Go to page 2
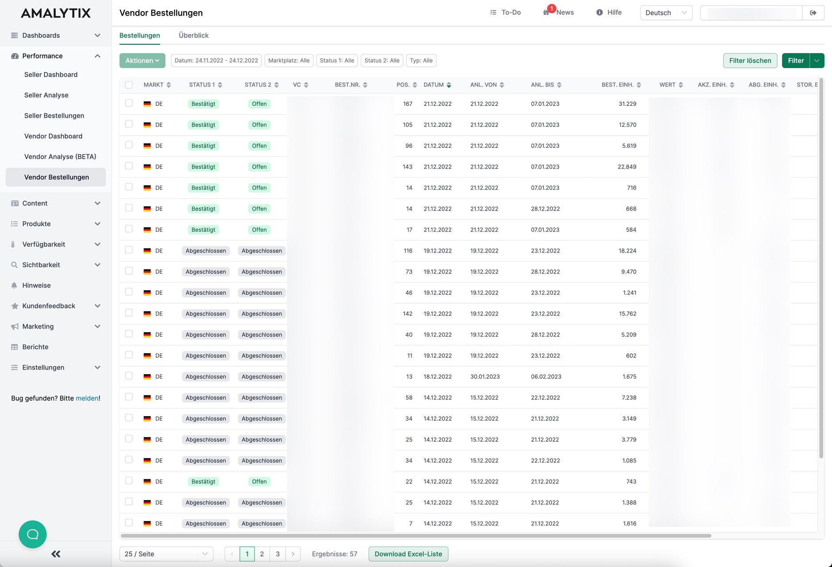This screenshot has height=567, width=832. pos(262,554)
